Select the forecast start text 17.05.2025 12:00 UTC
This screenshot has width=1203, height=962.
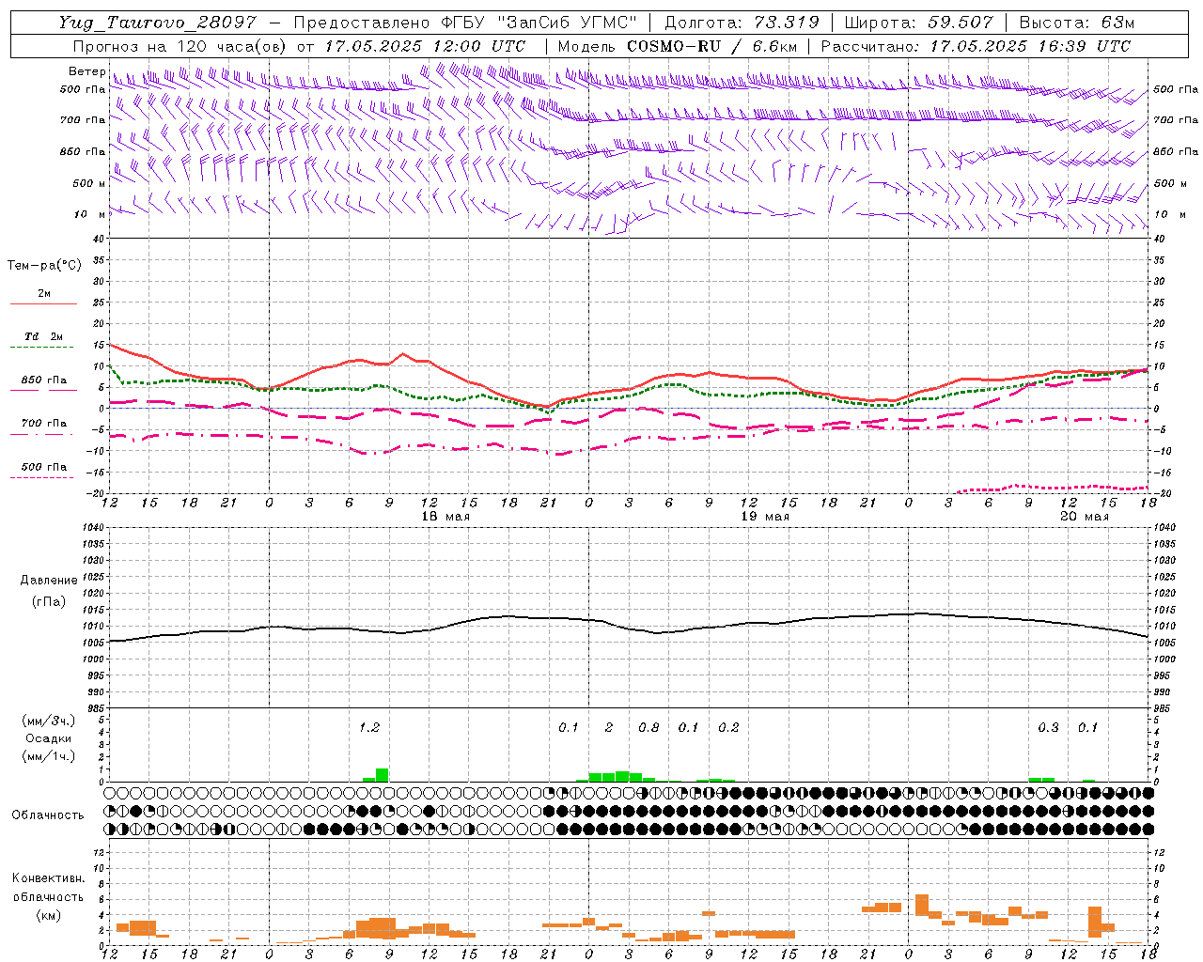pos(425,46)
